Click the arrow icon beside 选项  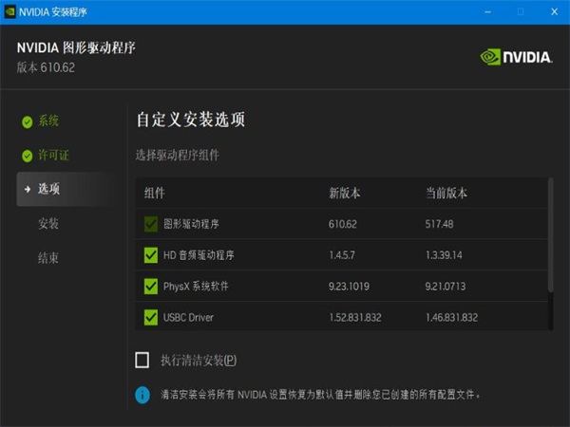pyautogui.click(x=28, y=189)
